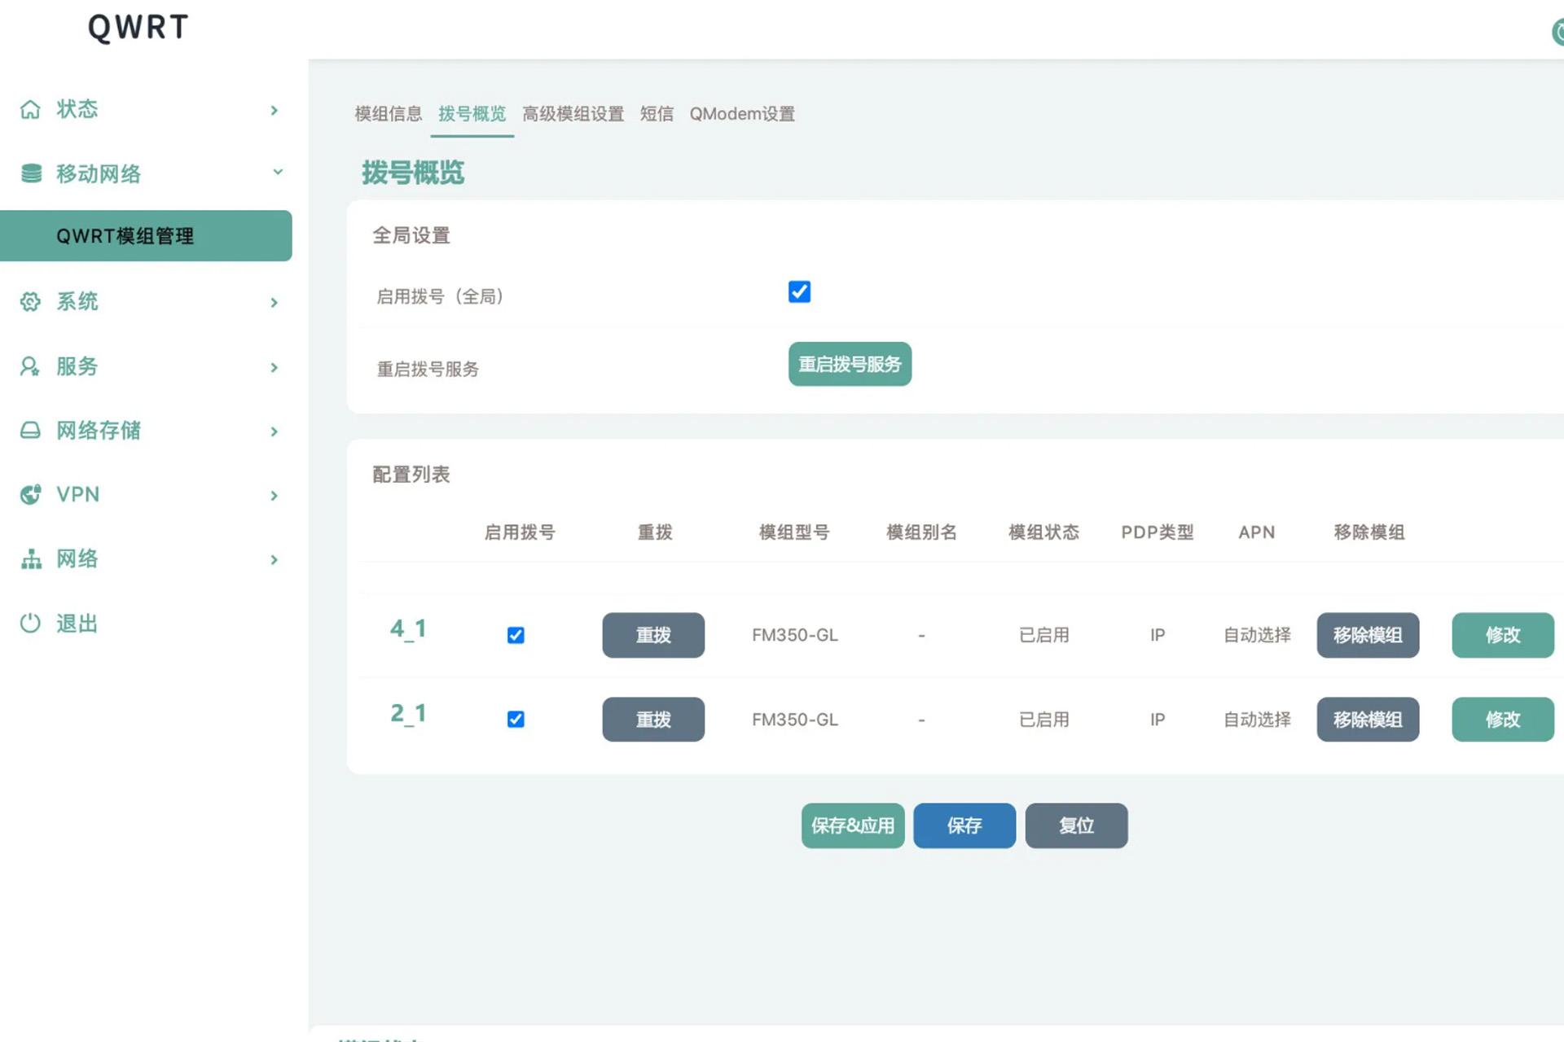
Task: Select the database icon beside 移动网络
Action: coord(30,173)
